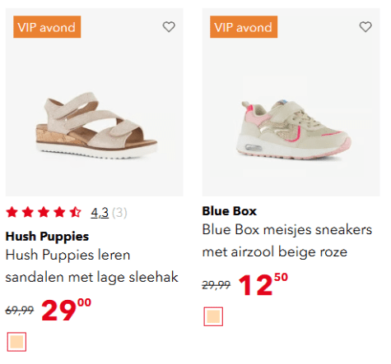
Task: Click the struck-through 69,99 original price
Action: (20, 311)
